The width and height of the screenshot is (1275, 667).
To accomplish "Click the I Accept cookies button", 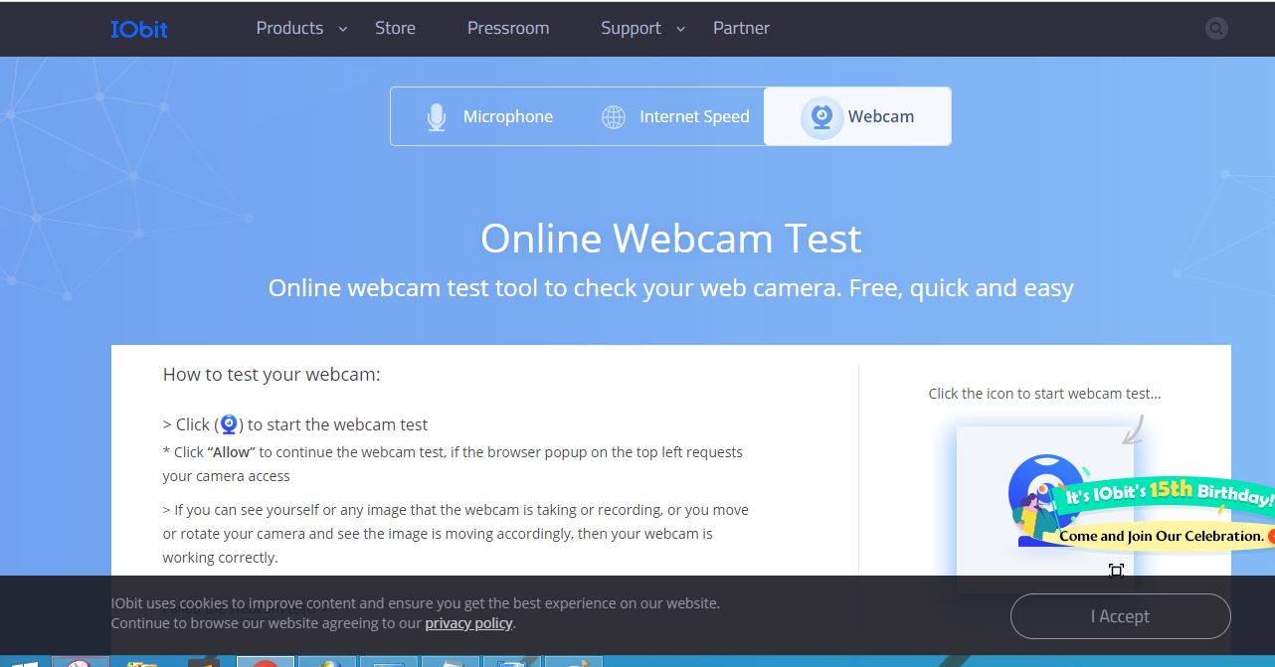I will (1121, 616).
